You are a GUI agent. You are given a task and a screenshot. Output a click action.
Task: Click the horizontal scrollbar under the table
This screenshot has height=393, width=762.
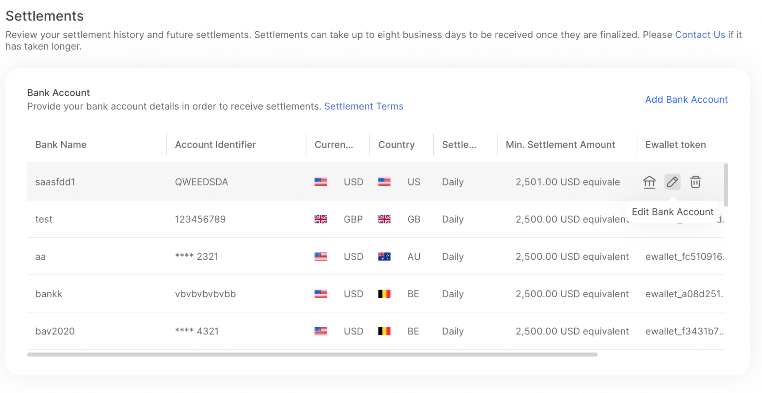click(x=312, y=354)
